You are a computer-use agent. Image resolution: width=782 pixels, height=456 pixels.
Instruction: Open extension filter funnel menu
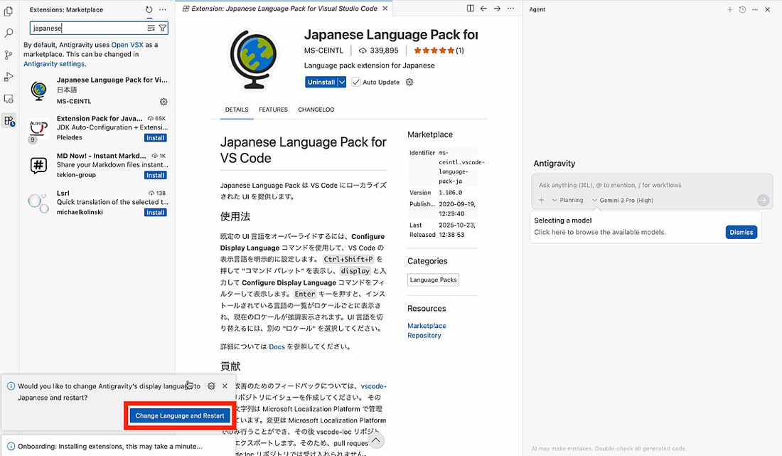(163, 28)
